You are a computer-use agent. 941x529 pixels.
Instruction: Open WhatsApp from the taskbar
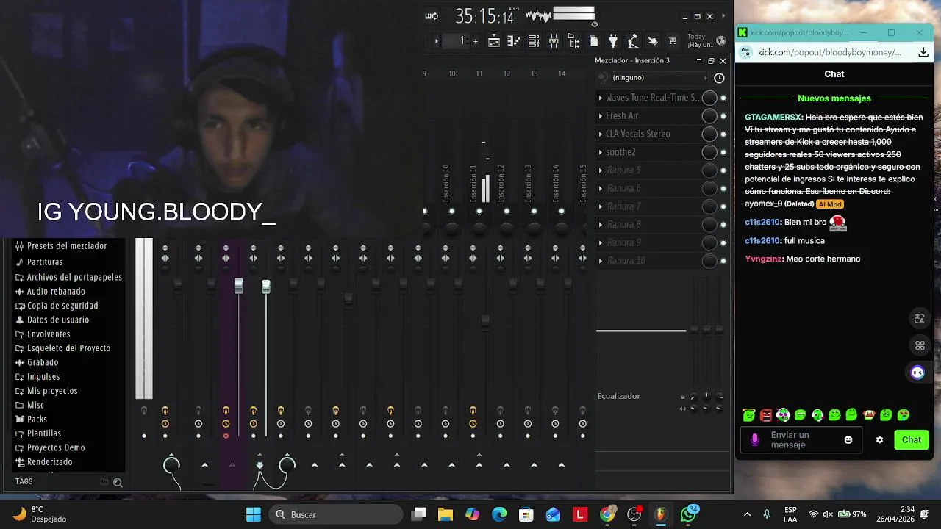tap(689, 514)
